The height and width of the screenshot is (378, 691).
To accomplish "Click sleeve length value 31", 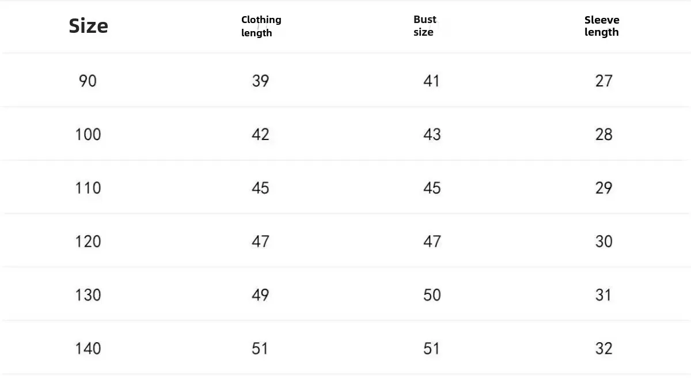I will 603,295.
